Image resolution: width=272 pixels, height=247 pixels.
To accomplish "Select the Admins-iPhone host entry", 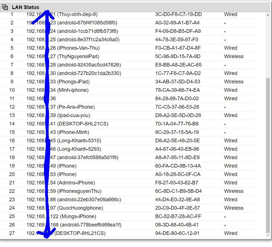I will 76,183.
